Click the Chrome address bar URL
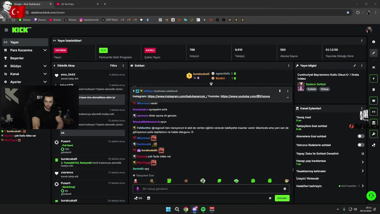 pyautogui.click(x=48, y=12)
